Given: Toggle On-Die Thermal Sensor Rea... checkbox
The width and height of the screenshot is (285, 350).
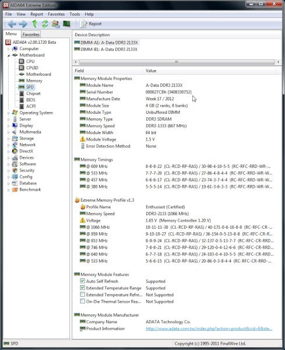Looking at the screenshot, I should pos(83,301).
